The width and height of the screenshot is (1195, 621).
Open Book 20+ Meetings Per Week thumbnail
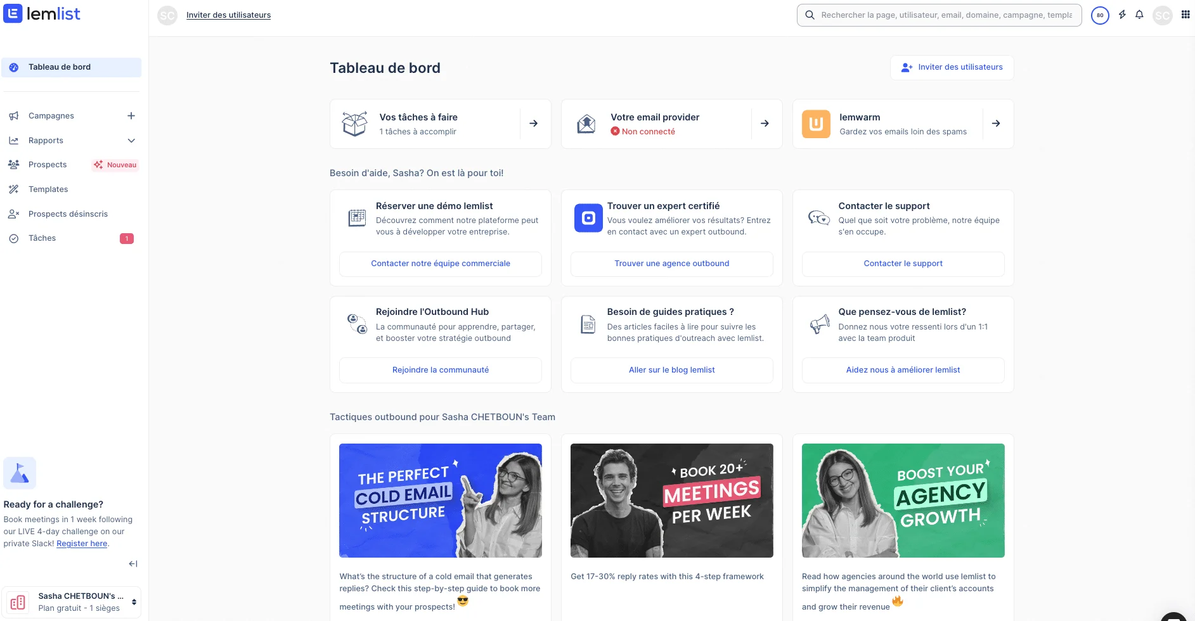672,501
